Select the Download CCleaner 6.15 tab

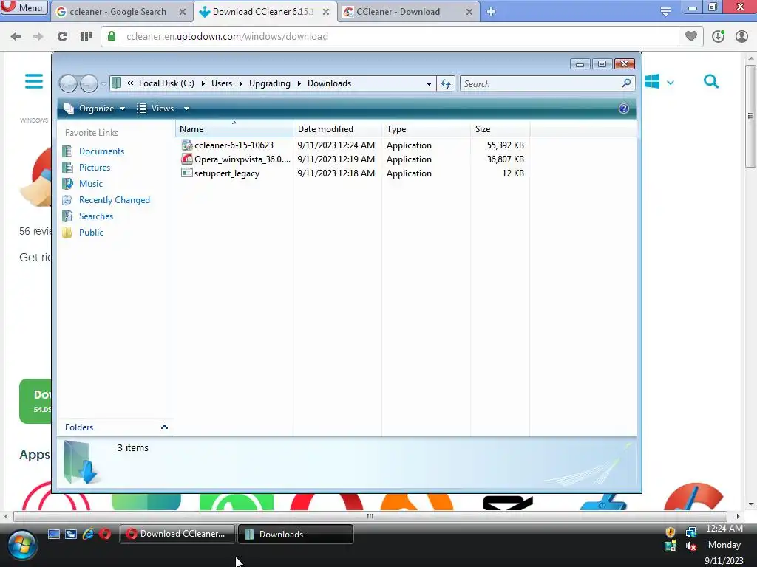[x=265, y=12]
